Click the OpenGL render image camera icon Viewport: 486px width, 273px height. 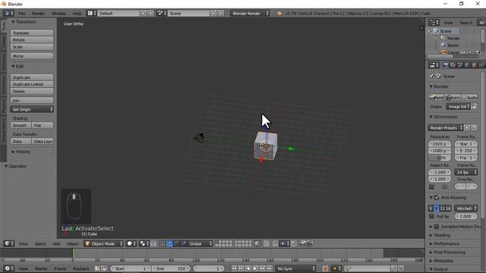302,243
